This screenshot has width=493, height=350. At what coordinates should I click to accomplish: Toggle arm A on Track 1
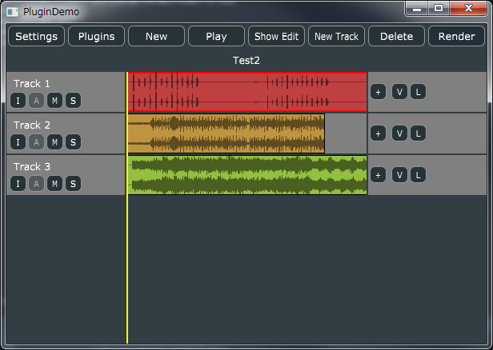[x=37, y=101]
